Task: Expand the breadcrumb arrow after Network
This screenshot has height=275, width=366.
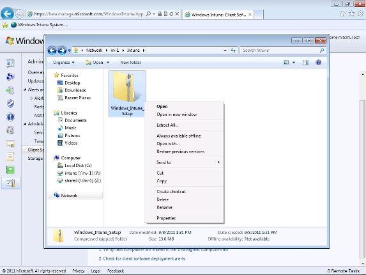Action: [107, 51]
